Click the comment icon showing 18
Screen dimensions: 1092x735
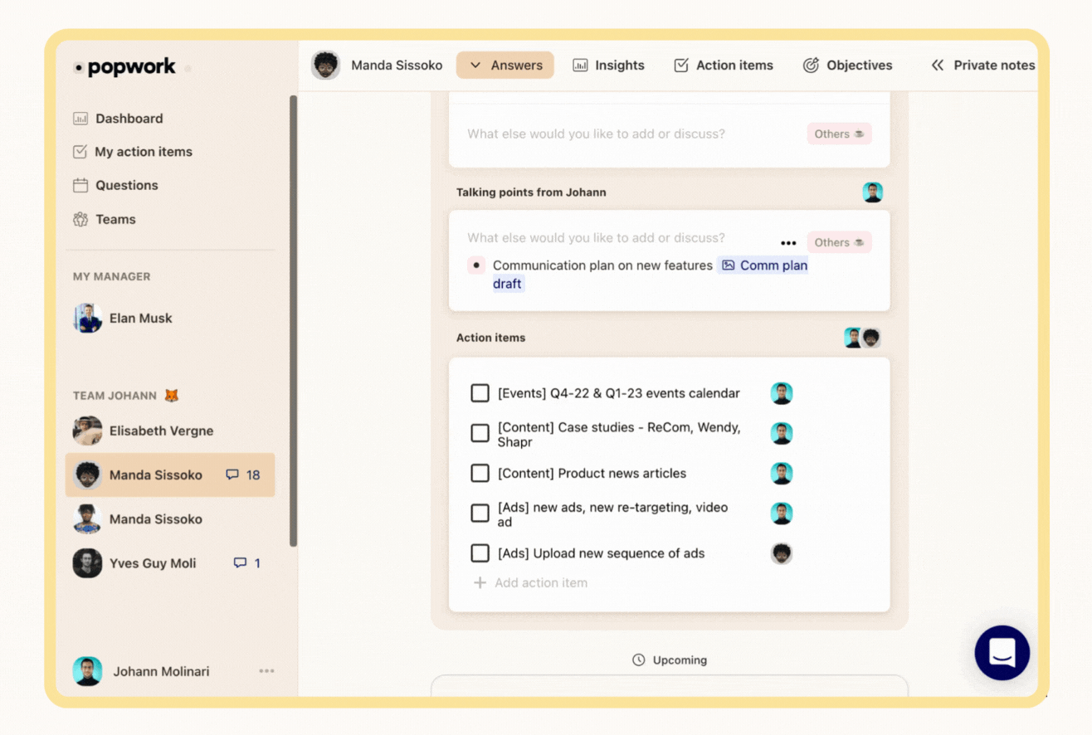(232, 475)
